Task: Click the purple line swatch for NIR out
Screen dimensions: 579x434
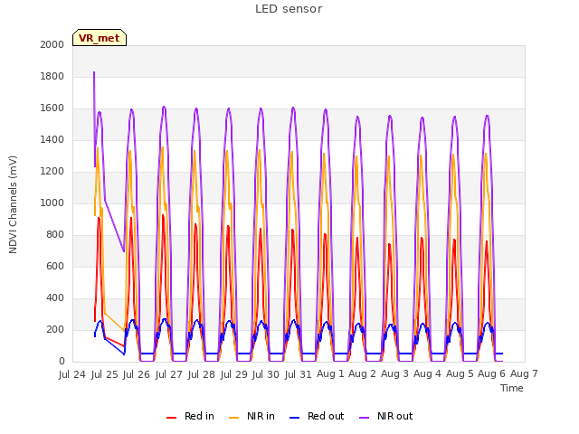Action: click(364, 418)
